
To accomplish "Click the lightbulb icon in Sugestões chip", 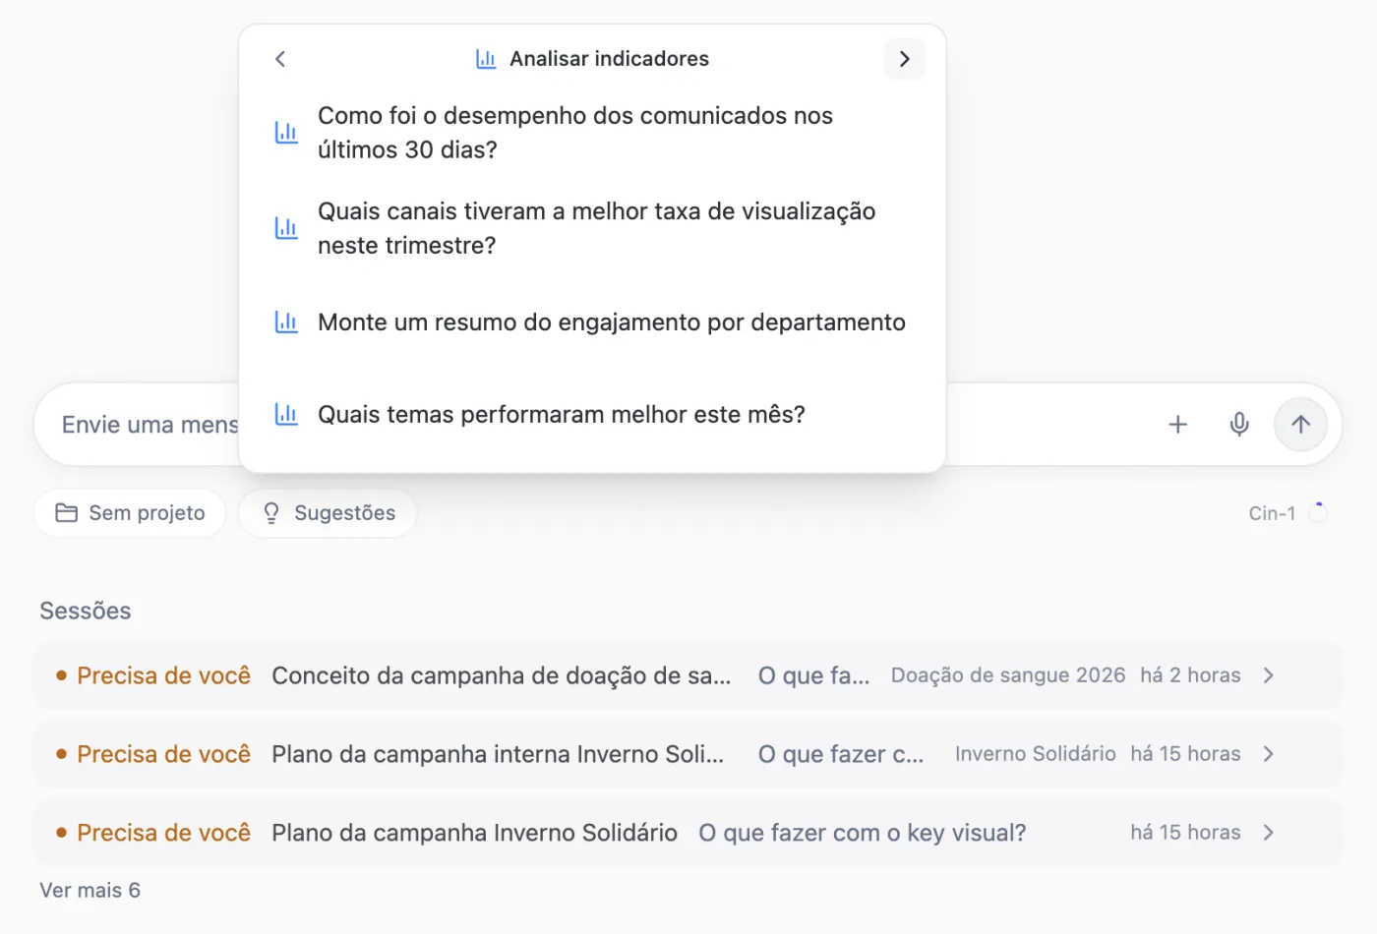I will (x=271, y=513).
